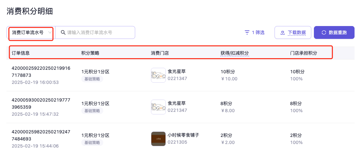The image size is (361, 153).
Task: Click the filter funnel icon
Action: pyautogui.click(x=247, y=32)
